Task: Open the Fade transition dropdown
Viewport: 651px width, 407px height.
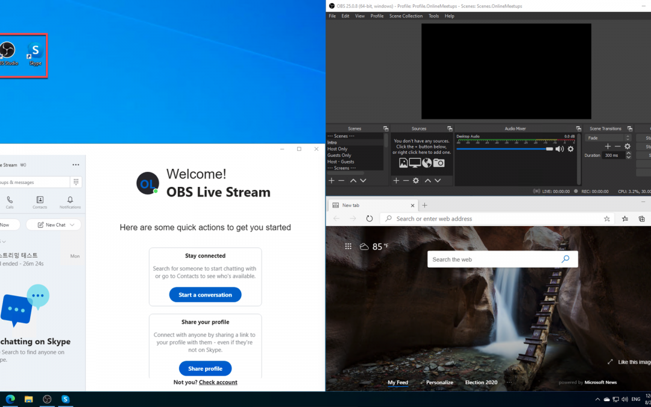Action: tap(608, 138)
